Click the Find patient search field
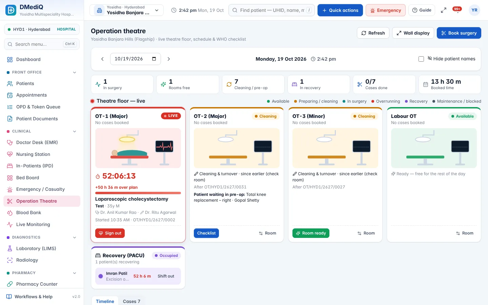Viewport: 488px width, 305px height. pos(271,10)
